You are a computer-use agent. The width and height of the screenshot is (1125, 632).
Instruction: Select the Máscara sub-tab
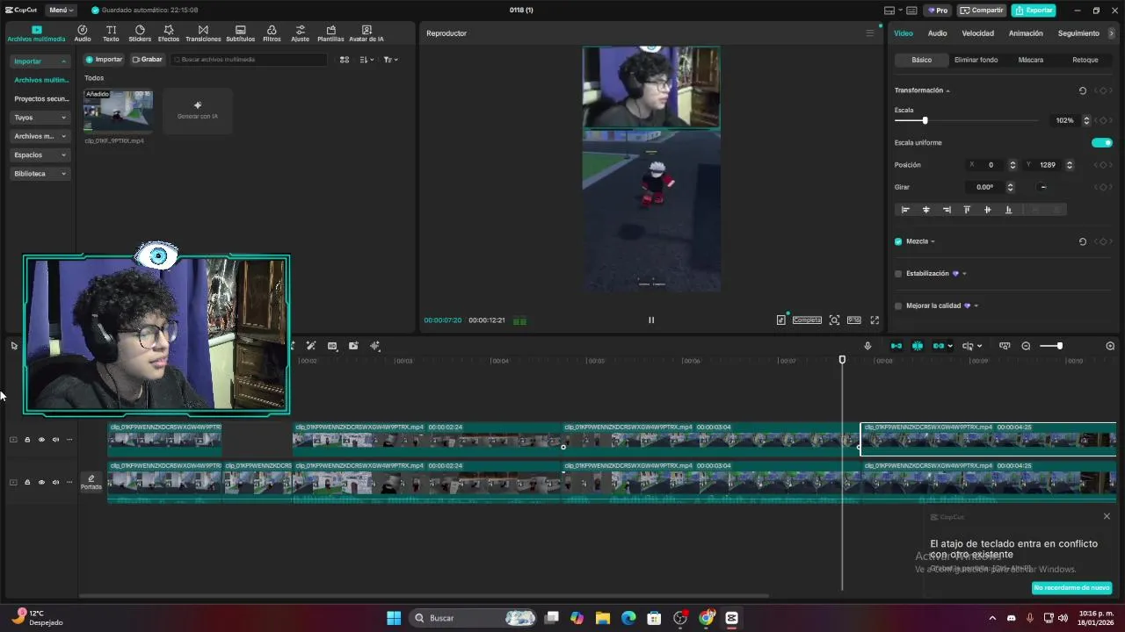tap(1030, 60)
